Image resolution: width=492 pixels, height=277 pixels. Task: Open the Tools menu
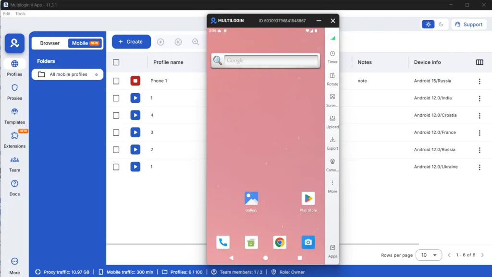click(x=20, y=13)
